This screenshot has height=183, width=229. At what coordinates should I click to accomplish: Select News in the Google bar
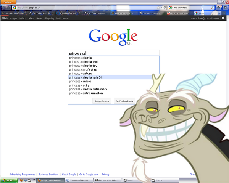tap(39, 18)
